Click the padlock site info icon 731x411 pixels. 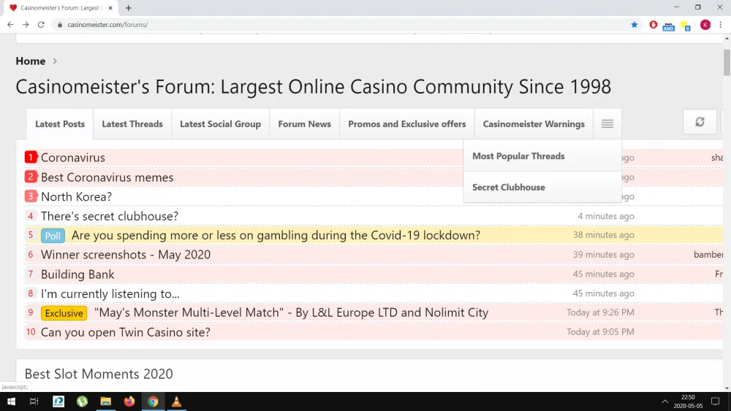[x=60, y=25]
